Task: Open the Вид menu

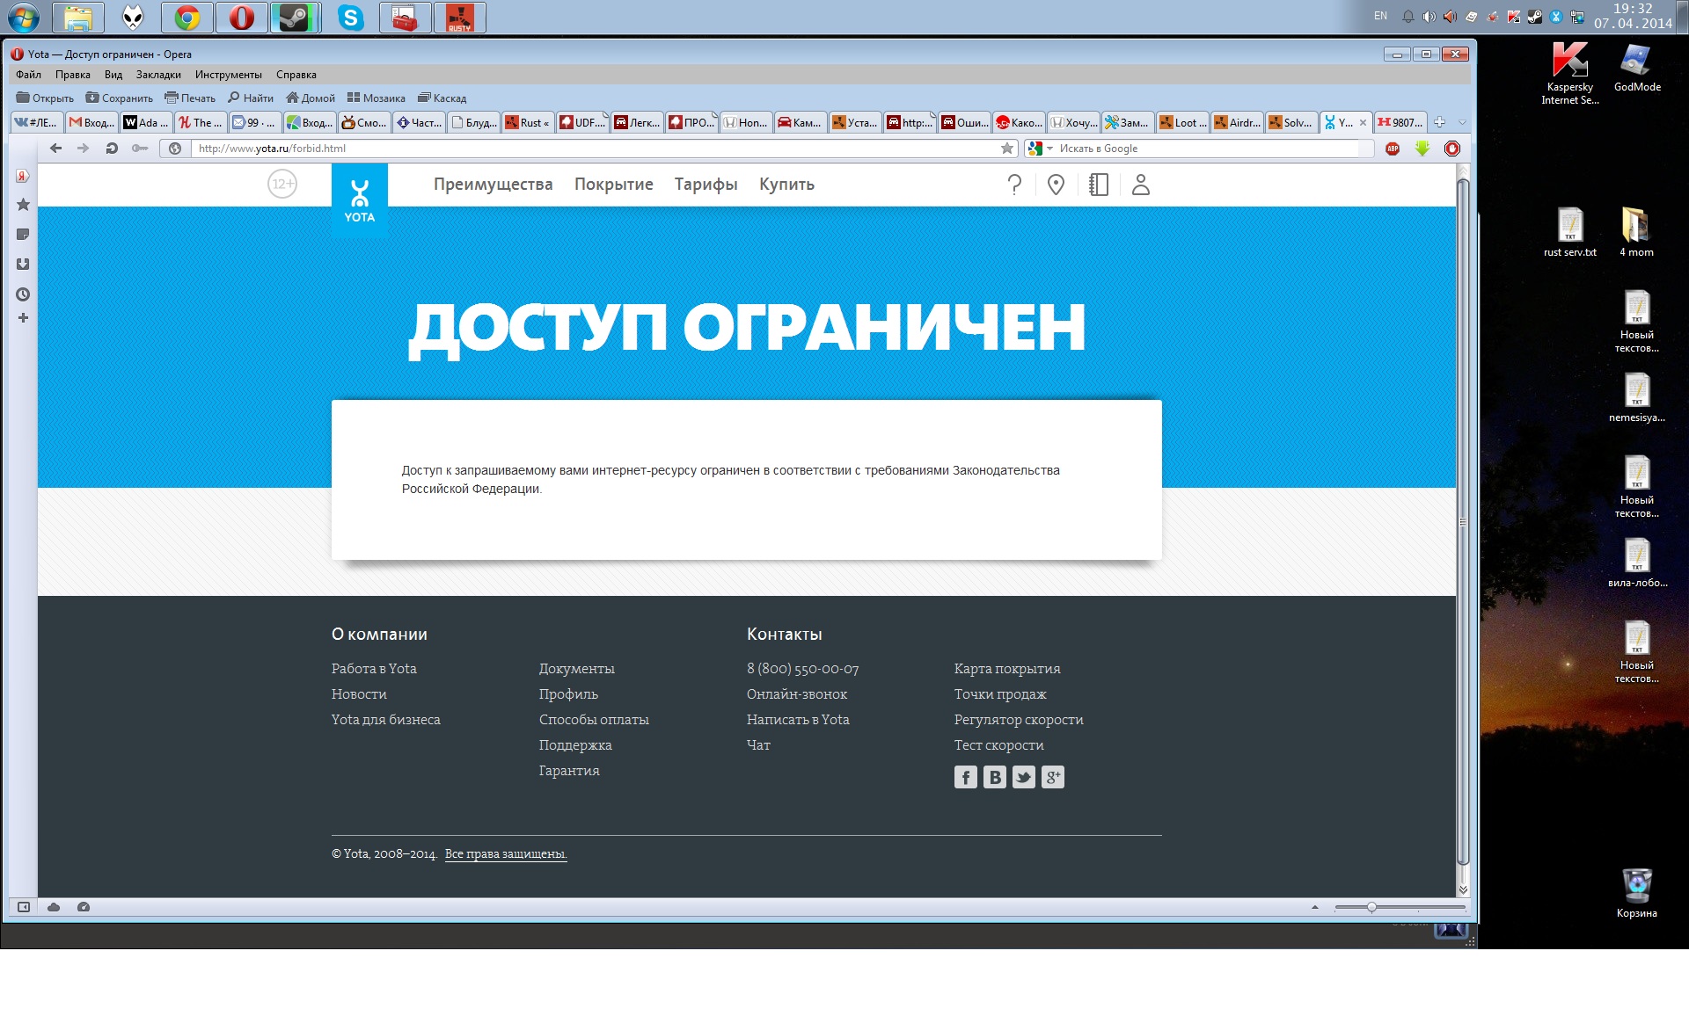Action: (x=113, y=75)
